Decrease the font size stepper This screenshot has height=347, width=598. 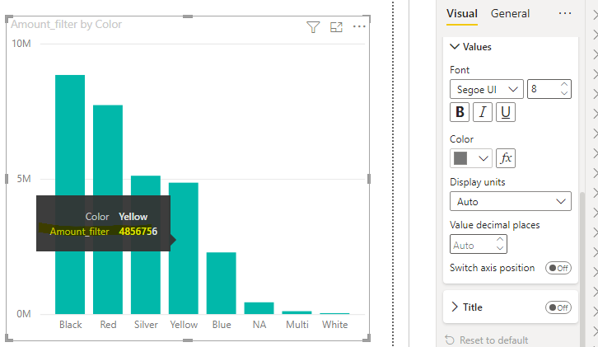(x=564, y=93)
